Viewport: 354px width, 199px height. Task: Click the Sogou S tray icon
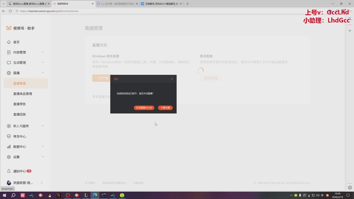click(327, 195)
